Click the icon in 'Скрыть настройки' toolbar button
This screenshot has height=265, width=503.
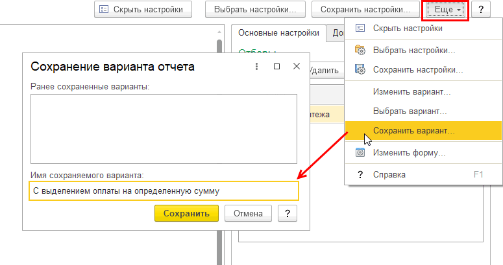click(104, 10)
